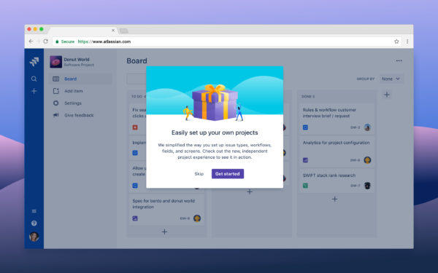This screenshot has width=438, height=273.
Task: Reload the page with the browser refresh icon
Action: coord(45,41)
